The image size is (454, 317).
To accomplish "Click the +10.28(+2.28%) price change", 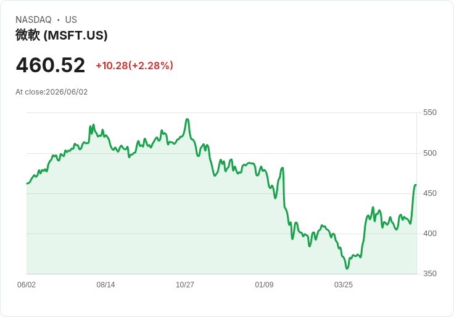I will coord(134,66).
